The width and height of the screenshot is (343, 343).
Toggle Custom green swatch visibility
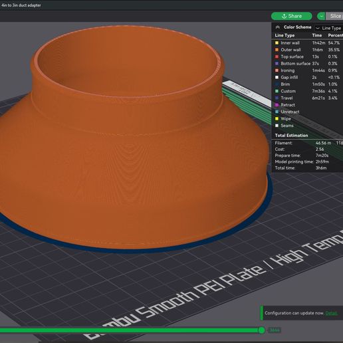(277, 91)
